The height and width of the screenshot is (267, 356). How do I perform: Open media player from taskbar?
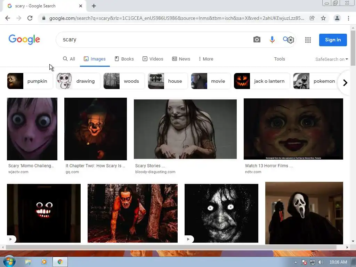pos(44,262)
